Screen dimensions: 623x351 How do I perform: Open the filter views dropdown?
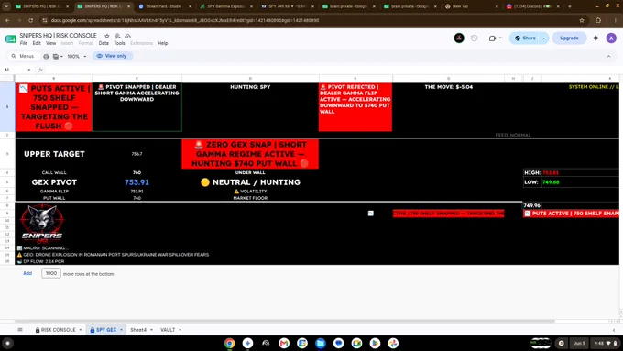pos(58,57)
